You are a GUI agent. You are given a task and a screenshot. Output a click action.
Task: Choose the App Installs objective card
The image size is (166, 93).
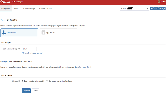pos(58,33)
